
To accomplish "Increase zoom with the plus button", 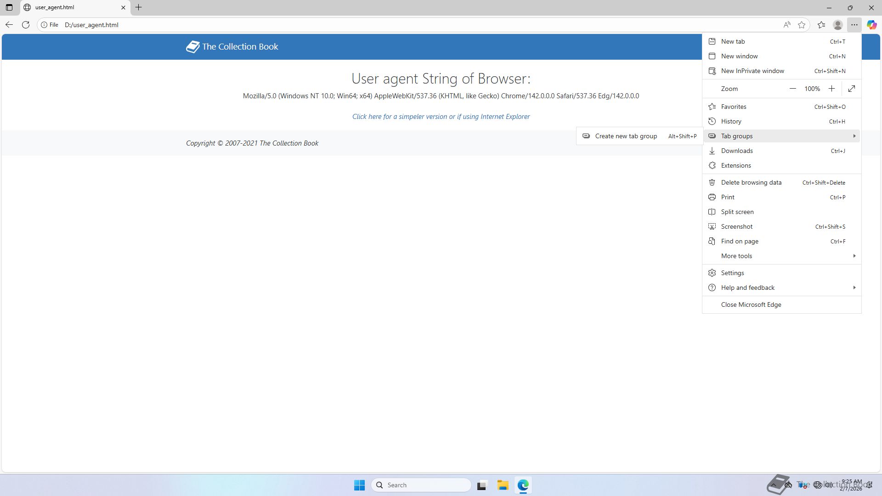I will pos(831,89).
